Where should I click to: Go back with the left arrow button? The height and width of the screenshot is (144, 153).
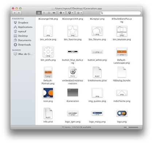pos(15,13)
